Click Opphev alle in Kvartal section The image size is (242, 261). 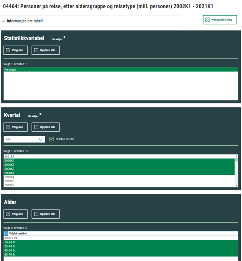pyautogui.click(x=46, y=127)
